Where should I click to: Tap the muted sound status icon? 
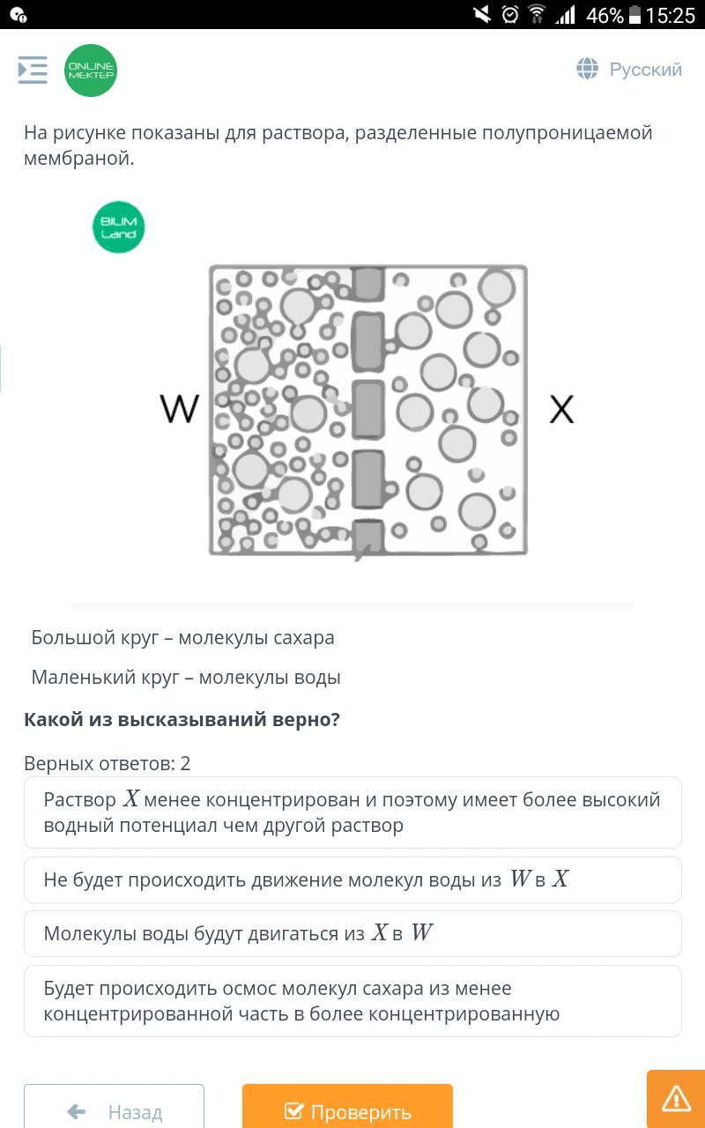(x=481, y=14)
